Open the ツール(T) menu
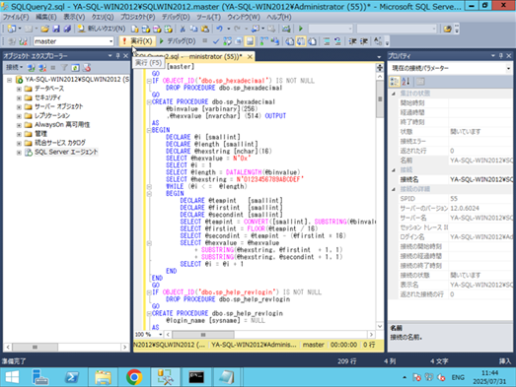 click(208, 17)
